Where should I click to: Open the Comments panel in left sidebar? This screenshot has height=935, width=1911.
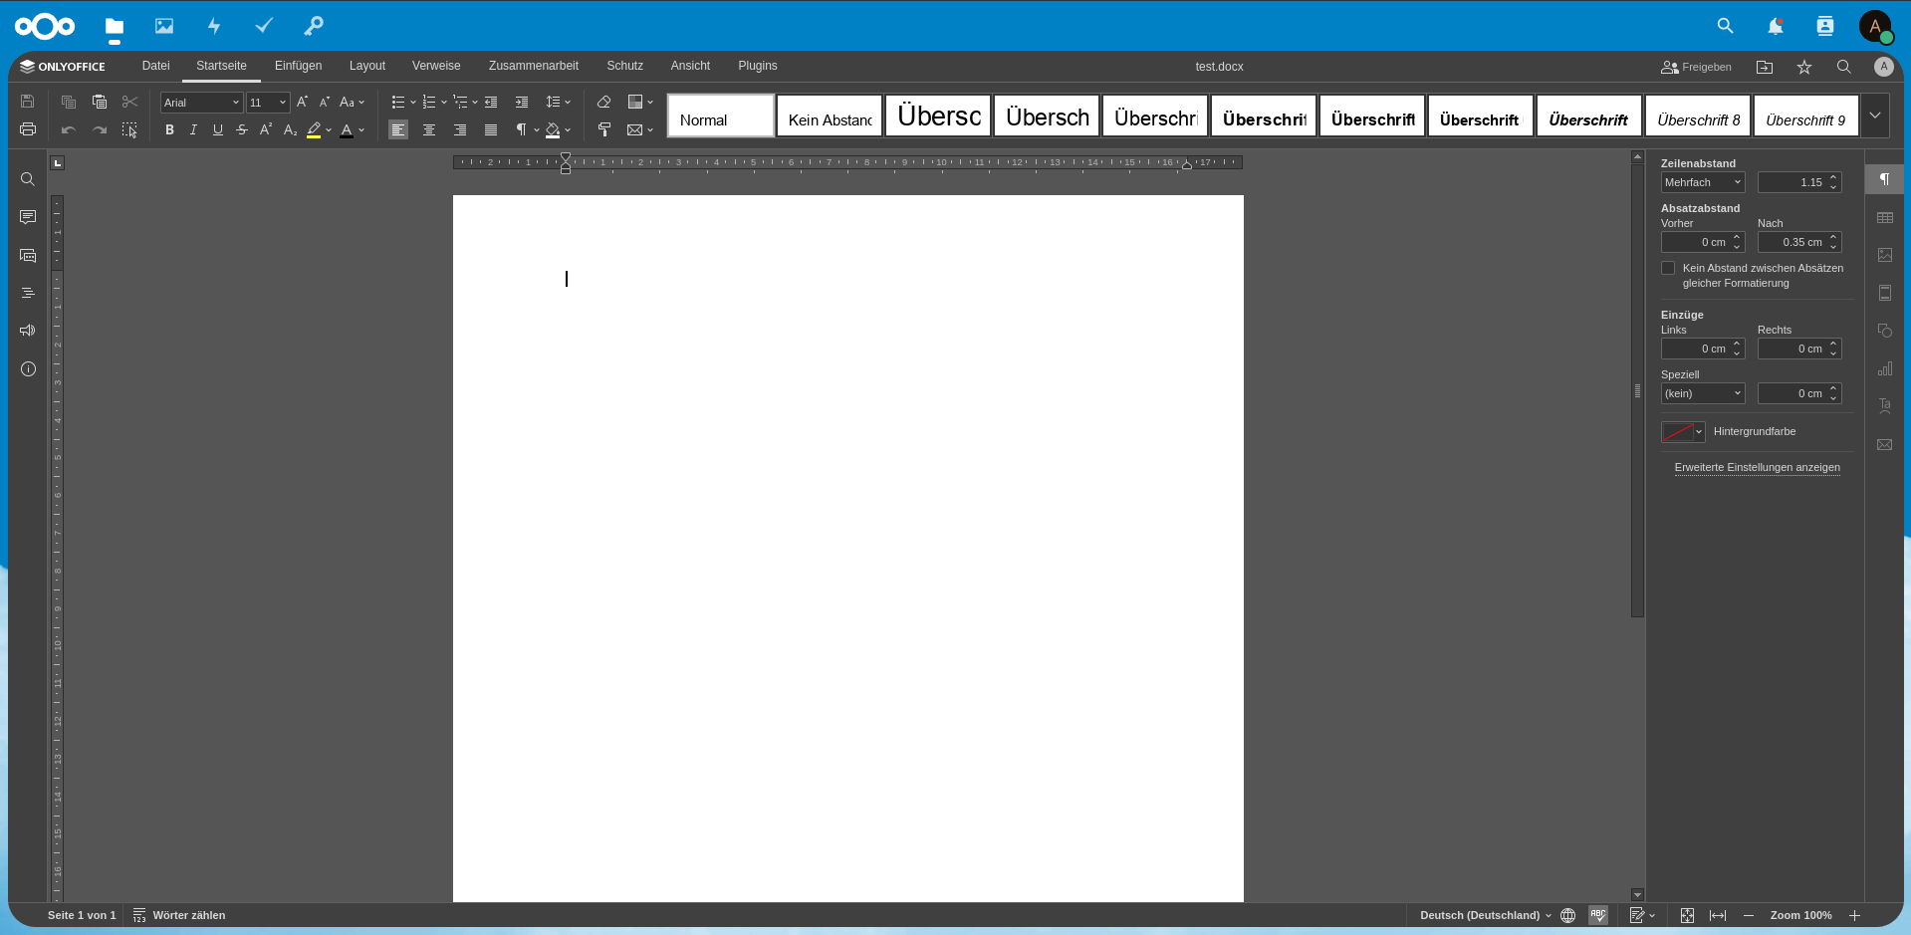point(28,217)
